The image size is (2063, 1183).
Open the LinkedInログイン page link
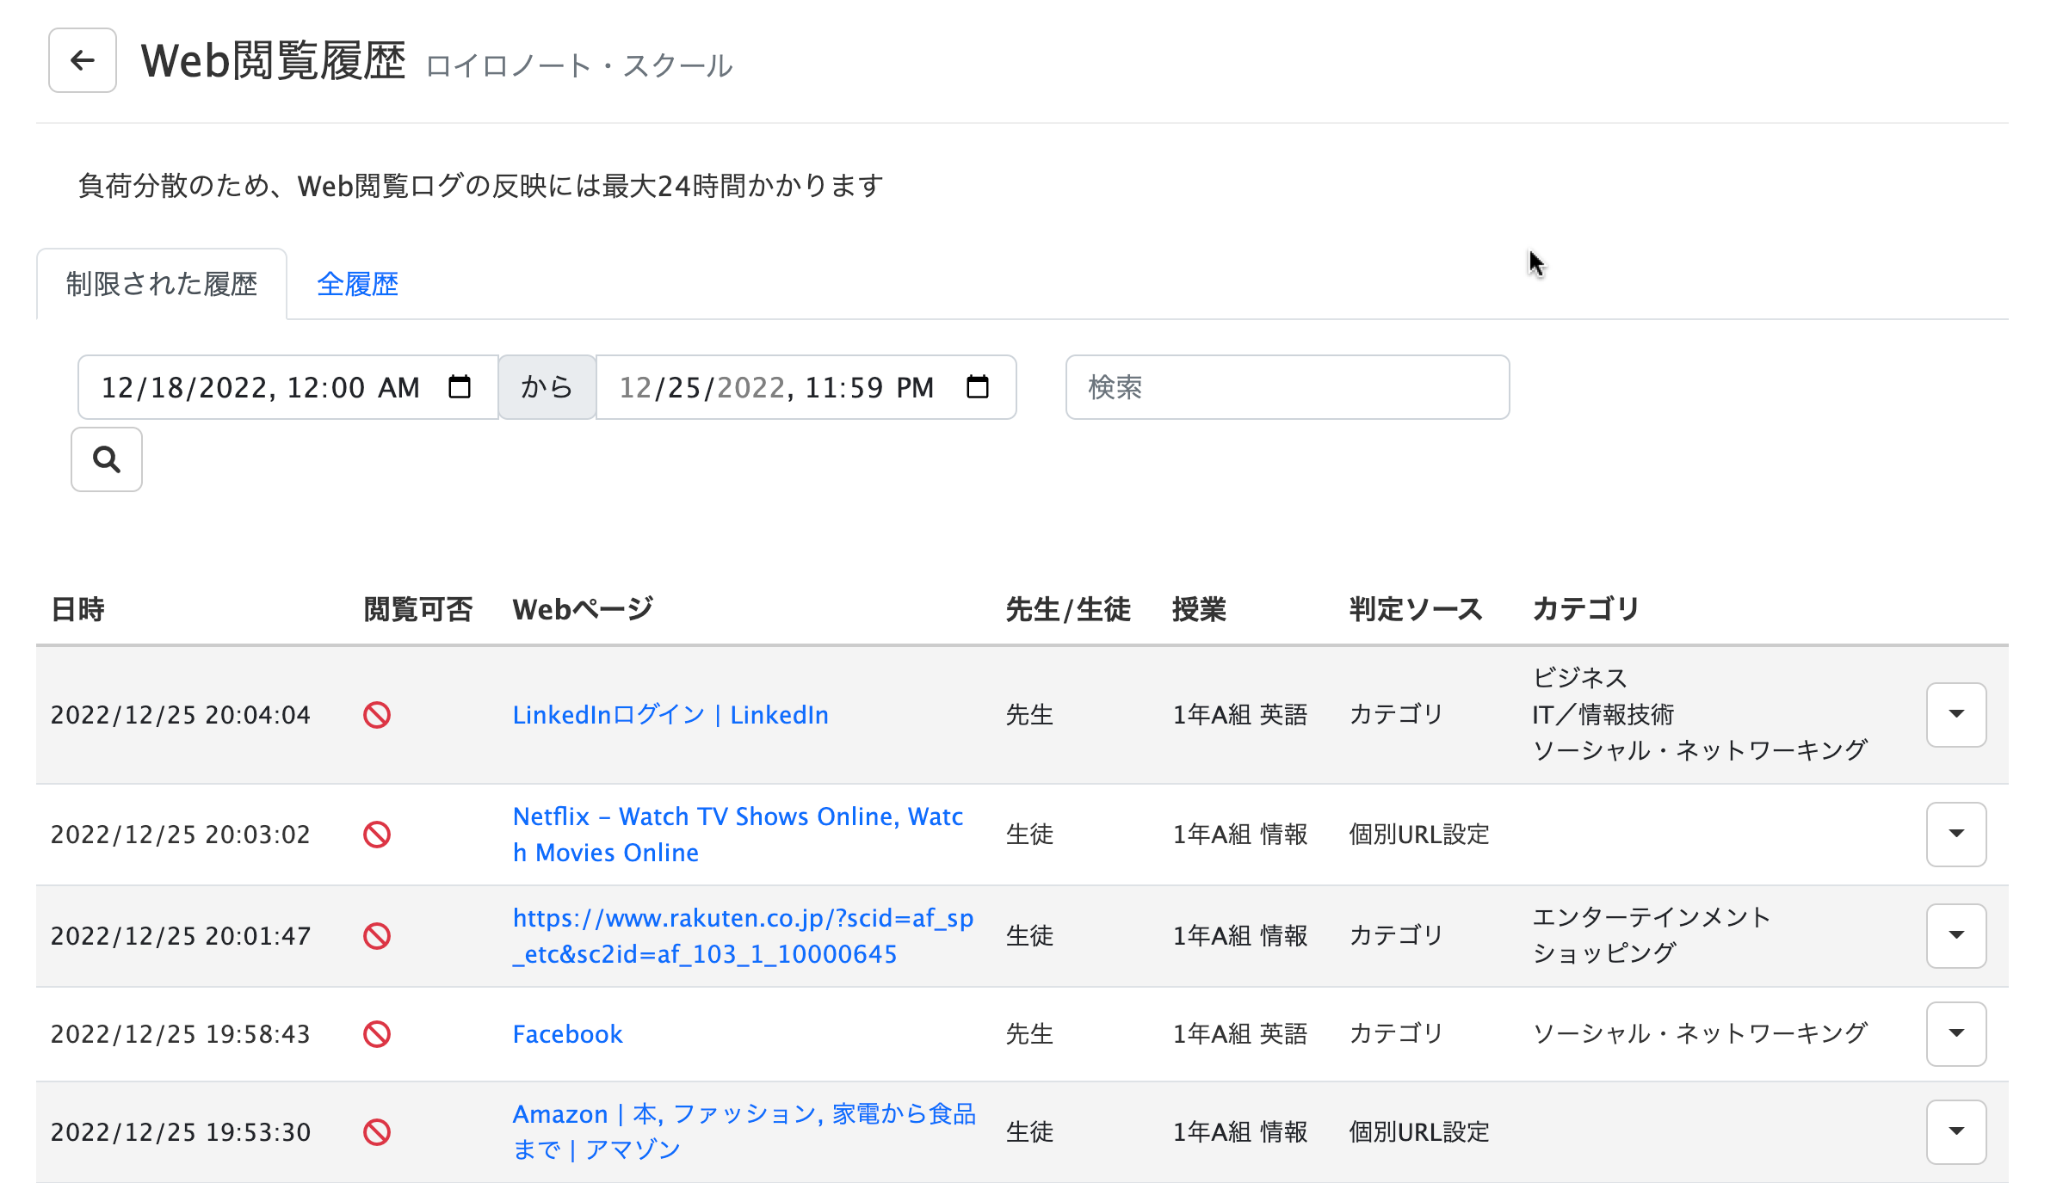(x=670, y=715)
